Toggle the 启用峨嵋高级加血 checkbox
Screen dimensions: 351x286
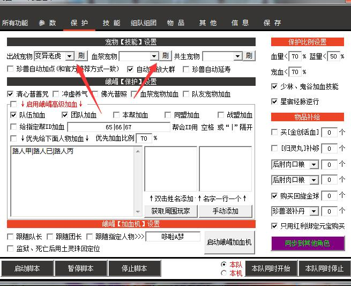pyautogui.click(x=13, y=104)
